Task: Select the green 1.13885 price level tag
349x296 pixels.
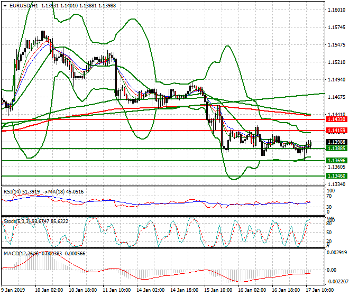Action: pyautogui.click(x=336, y=149)
